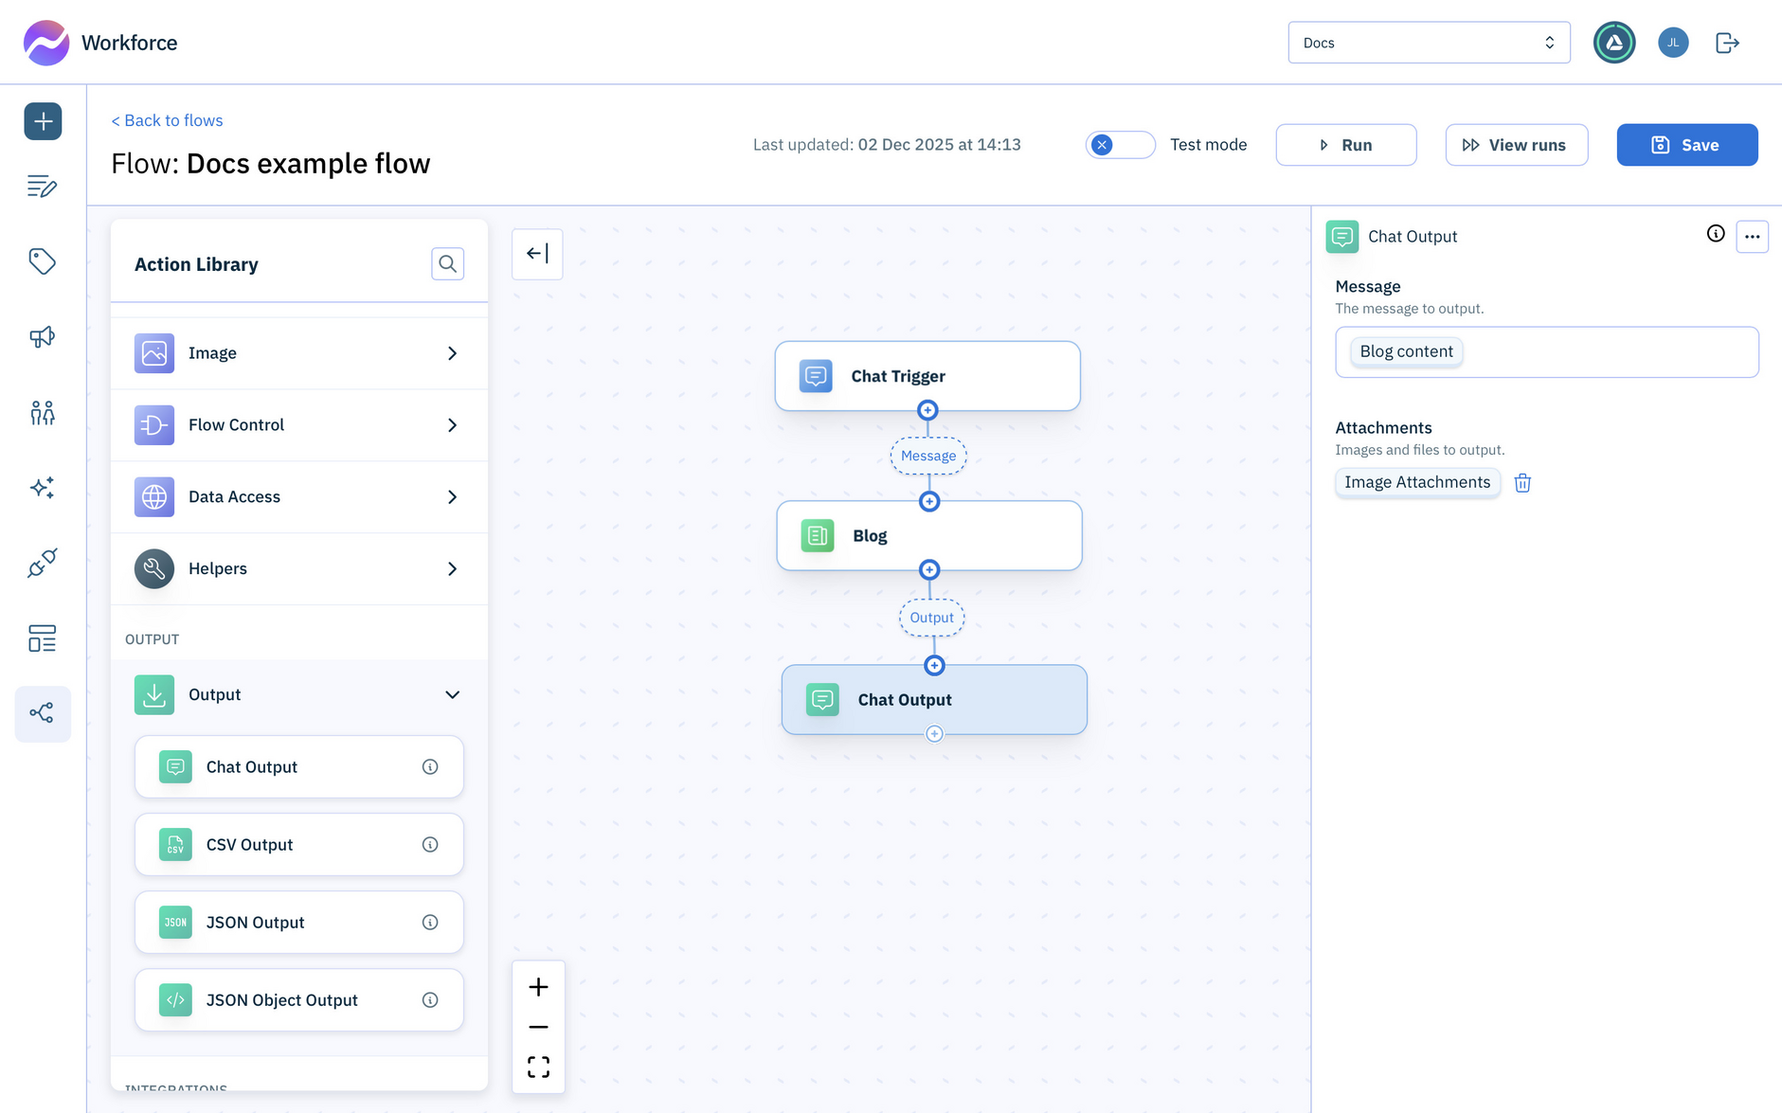Toggle Test mode off
Screen dimensions: 1782x1113
click(1120, 144)
